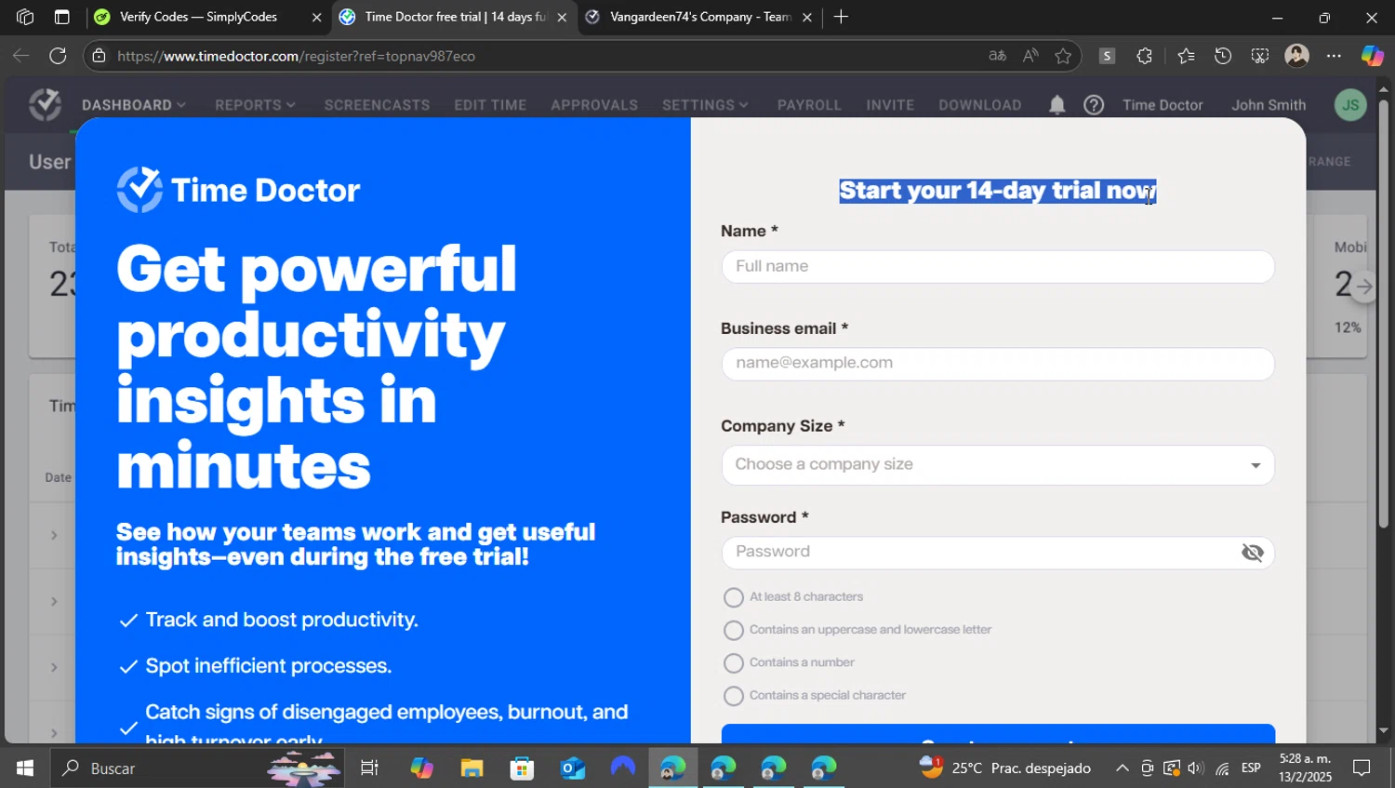Expand the DASHBOARD menu chevron

click(181, 105)
